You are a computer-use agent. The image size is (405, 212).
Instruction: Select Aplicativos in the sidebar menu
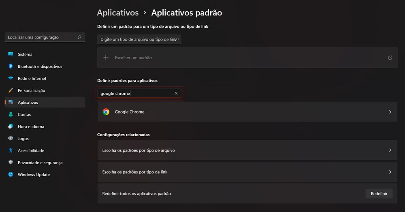pyautogui.click(x=28, y=103)
